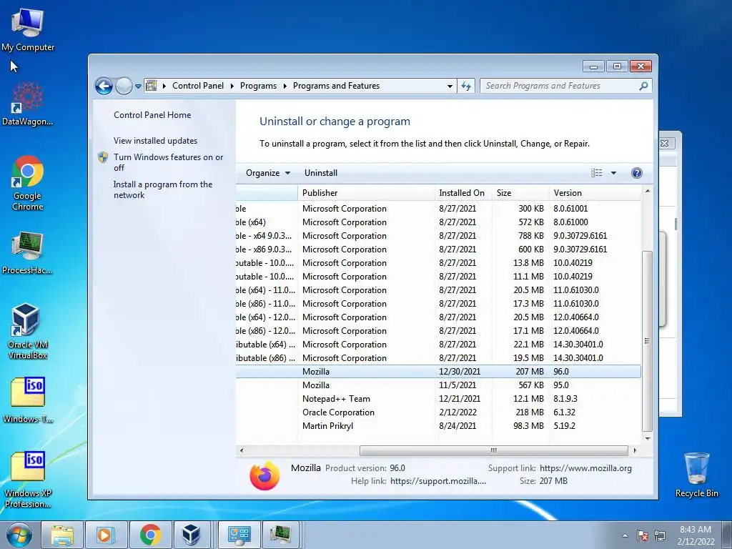The width and height of the screenshot is (732, 549).
Task: Click the scroll right arrow
Action: [x=635, y=450]
